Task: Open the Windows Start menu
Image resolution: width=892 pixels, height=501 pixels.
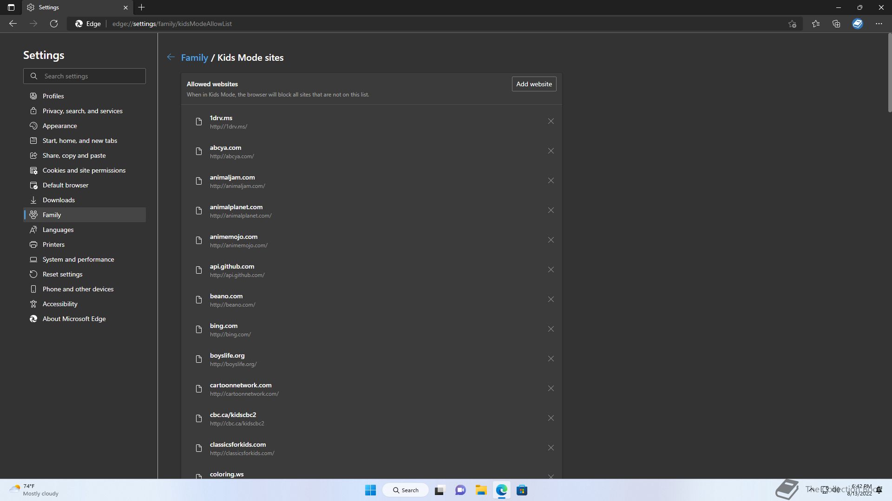Action: pos(370,490)
